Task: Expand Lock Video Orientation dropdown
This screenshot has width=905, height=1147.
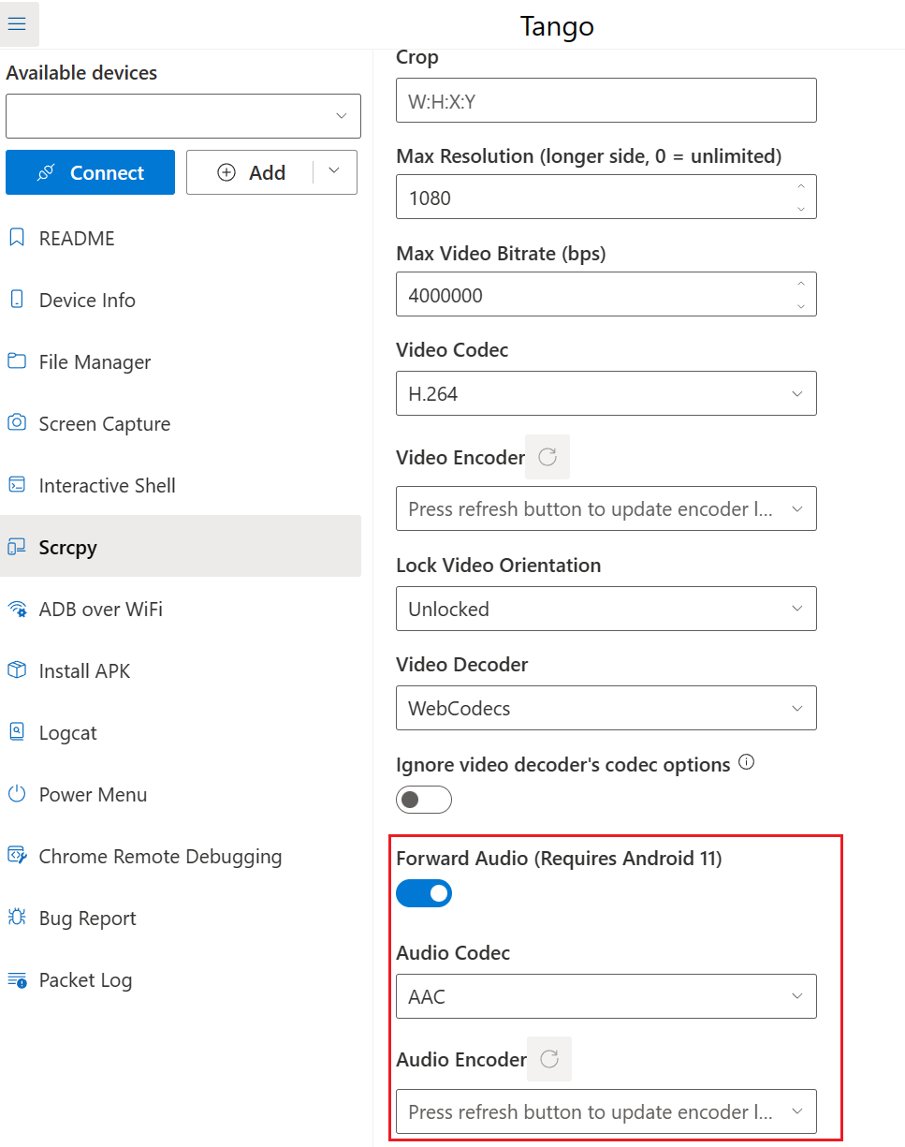Action: pyautogui.click(x=606, y=609)
